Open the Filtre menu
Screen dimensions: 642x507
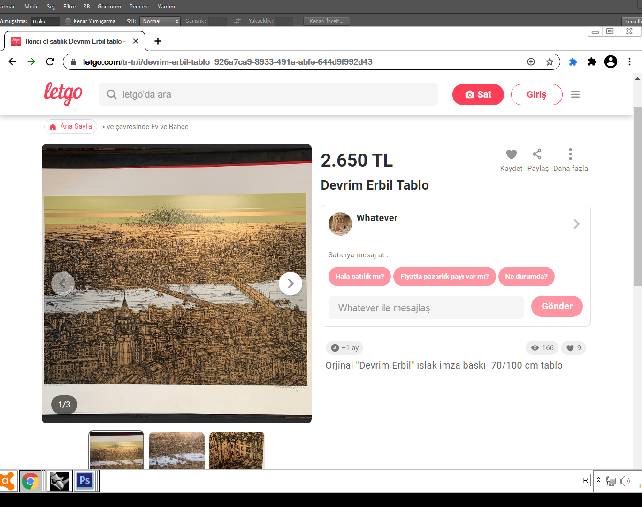click(69, 7)
